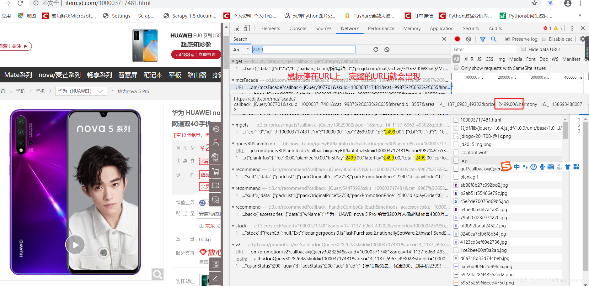Open the sidebar customer service headset icon

(216, 129)
